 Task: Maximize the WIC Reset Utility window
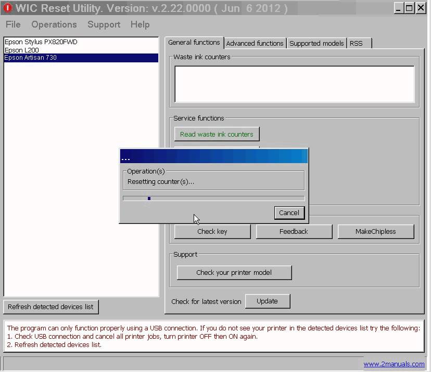(409, 8)
